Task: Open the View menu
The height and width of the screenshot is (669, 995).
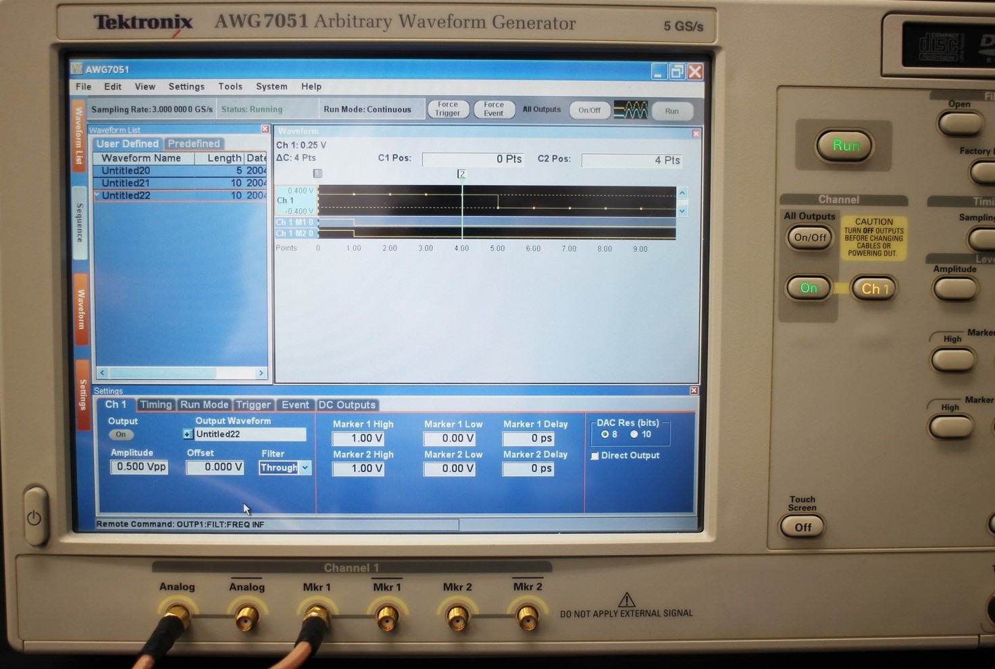Action: (x=145, y=86)
